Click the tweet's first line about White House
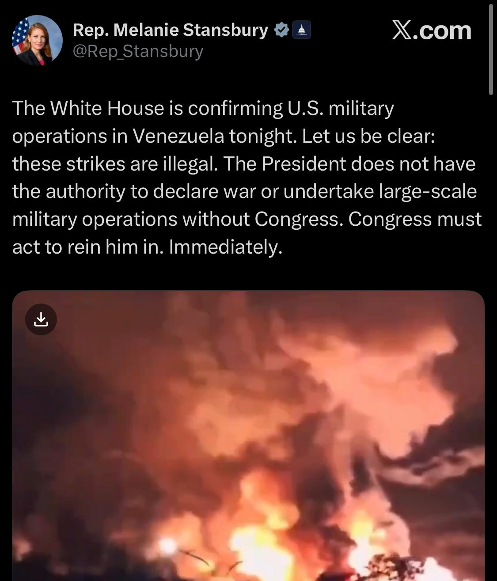This screenshot has height=581, width=497. tap(203, 108)
